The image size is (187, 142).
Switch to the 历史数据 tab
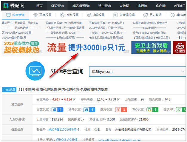(x=155, y=15)
